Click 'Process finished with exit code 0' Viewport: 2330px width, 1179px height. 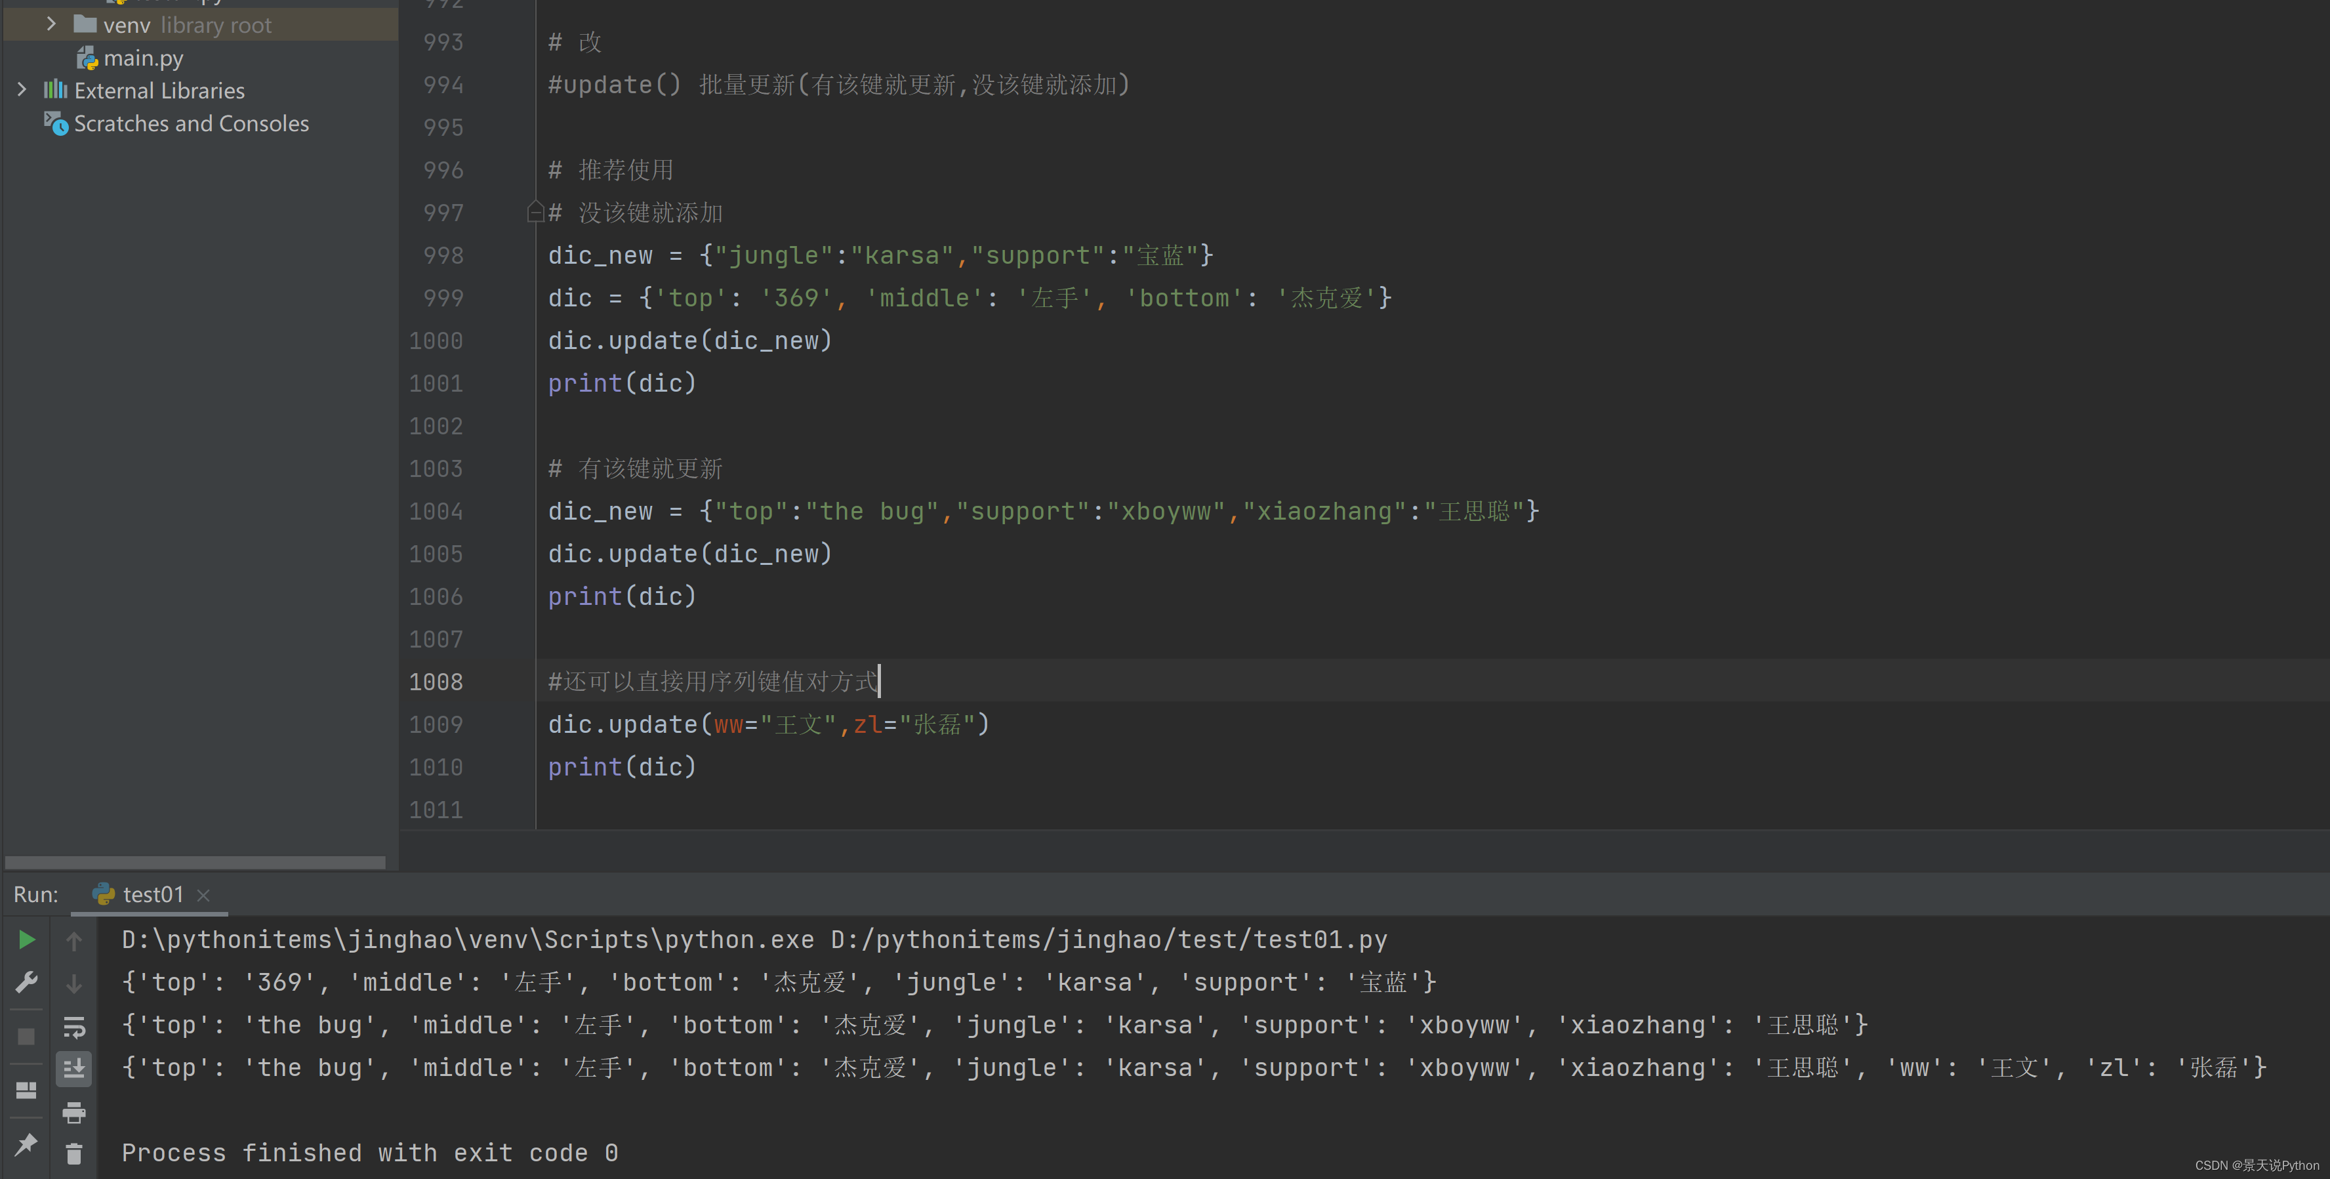click(370, 1153)
